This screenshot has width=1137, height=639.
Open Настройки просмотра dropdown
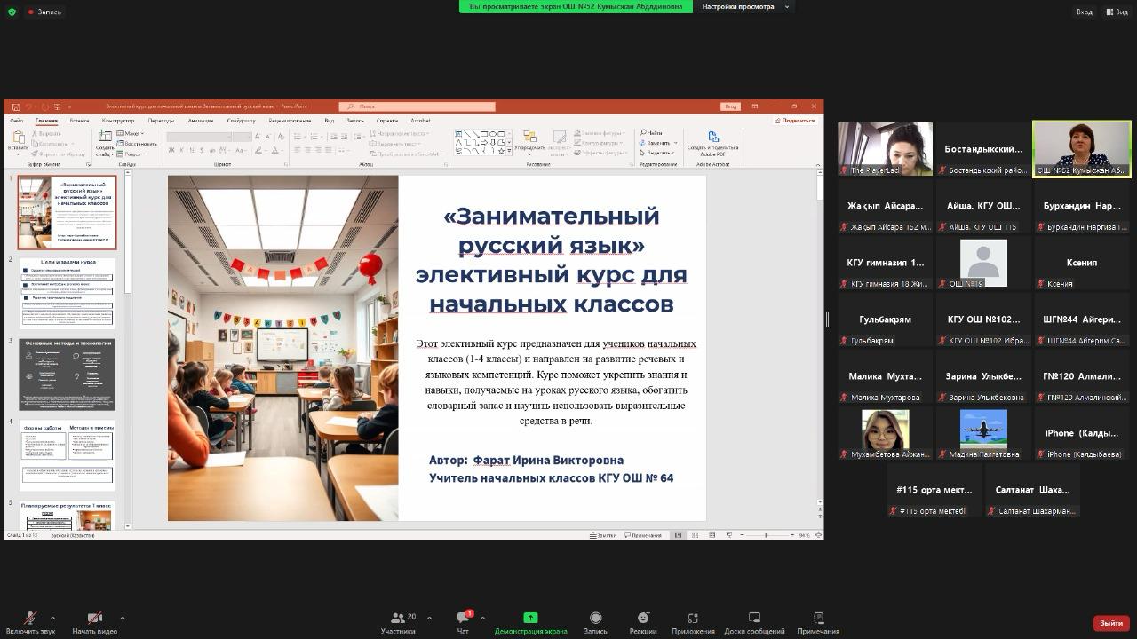(744, 6)
